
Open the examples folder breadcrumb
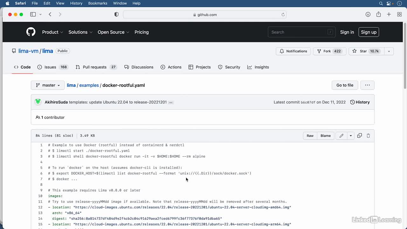(89, 85)
